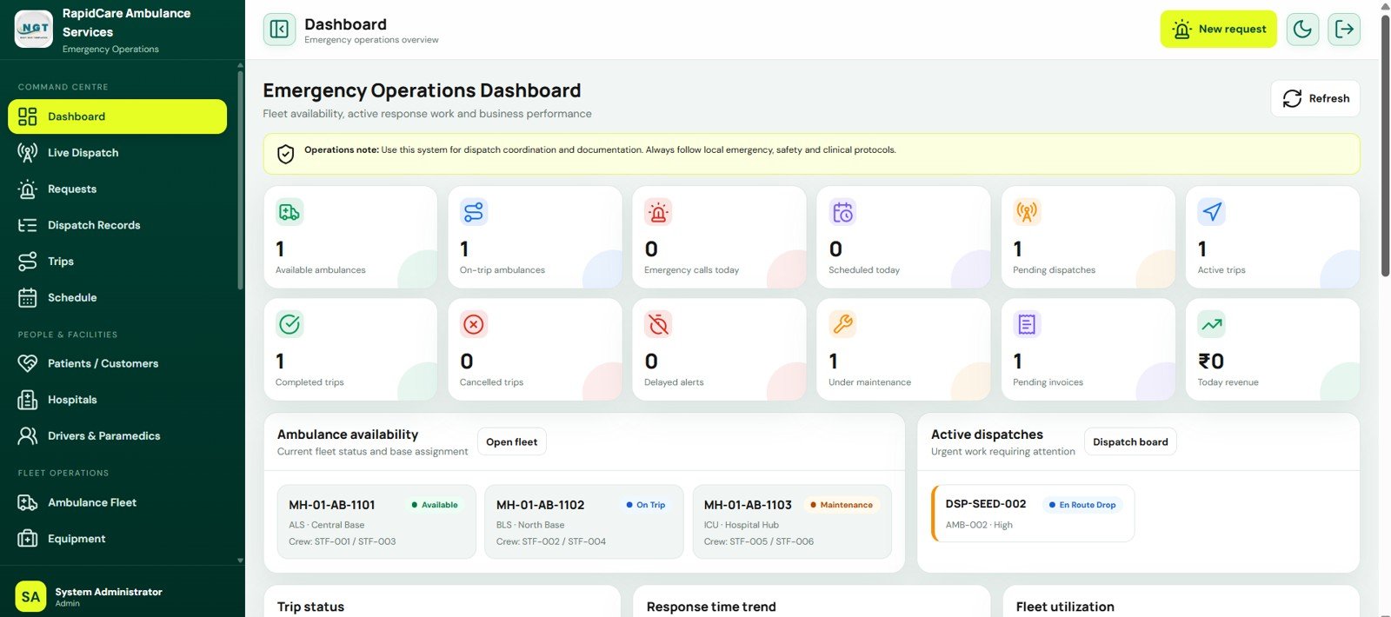Click the Emergency calls today siren icon

(658, 212)
